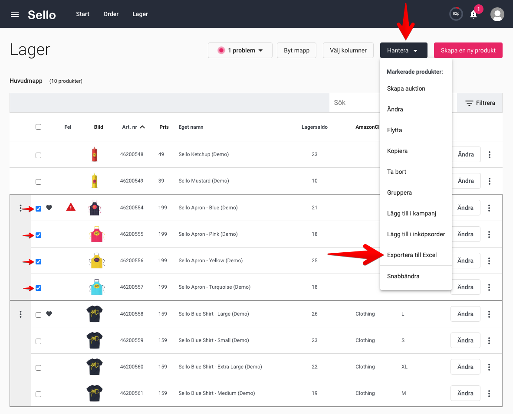The width and height of the screenshot is (513, 414).
Task: Check the Sello Mustard row checkbox
Action: tap(39, 182)
